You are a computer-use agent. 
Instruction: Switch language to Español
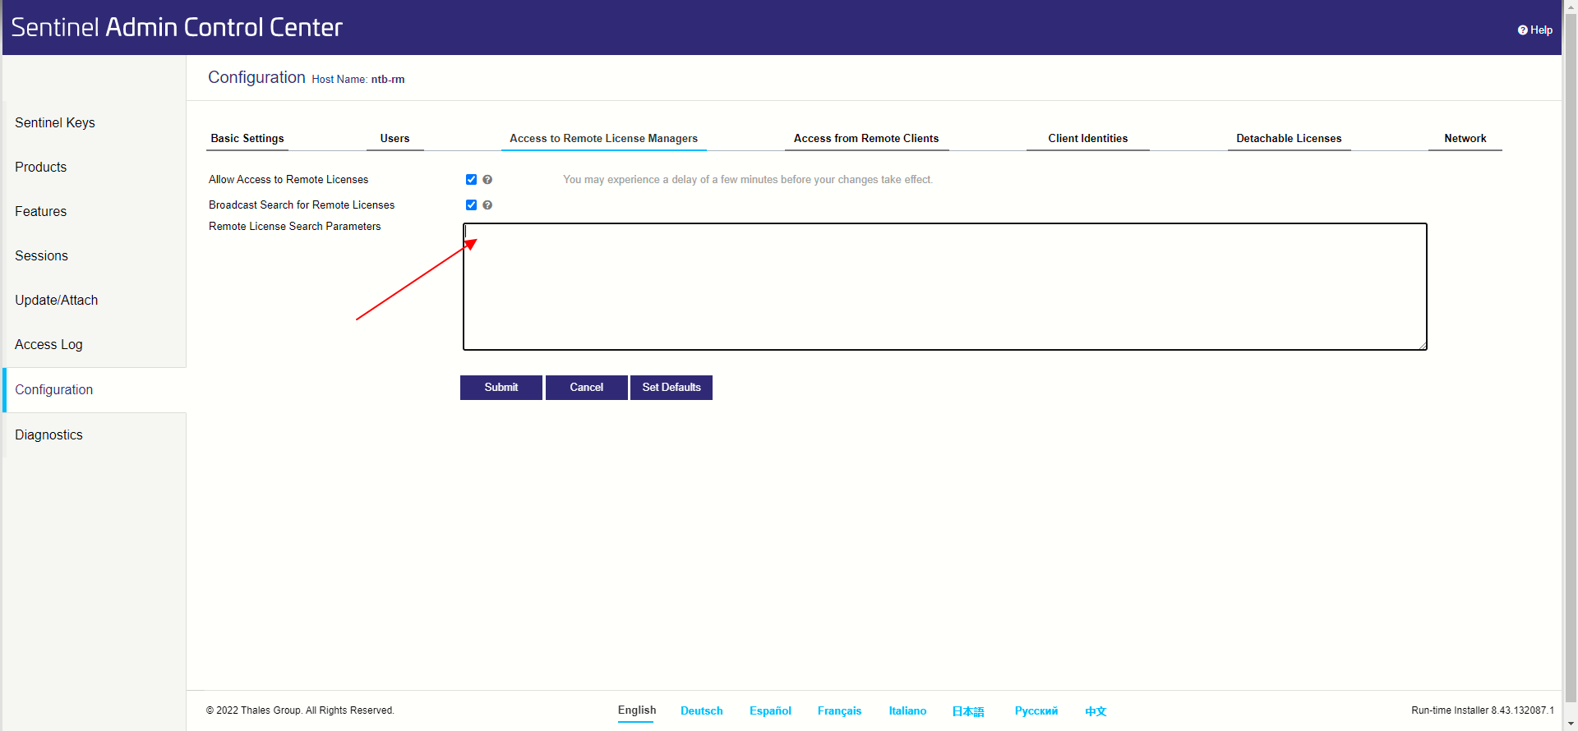pos(770,711)
